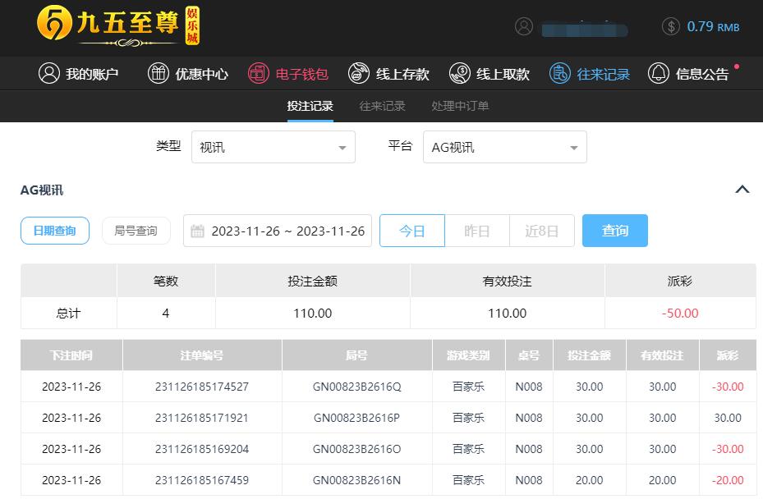This screenshot has width=763, height=499.
Task: Click the 局号 column header
Action: [356, 355]
